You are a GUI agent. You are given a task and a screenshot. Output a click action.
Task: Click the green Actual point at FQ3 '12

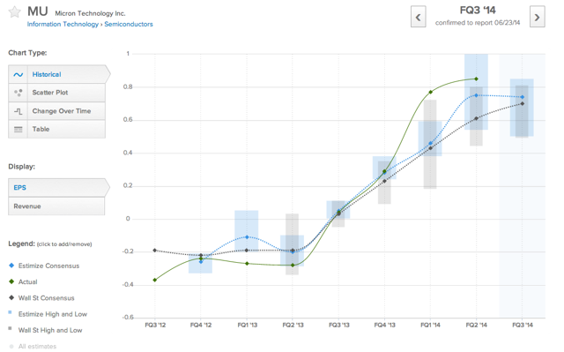click(x=155, y=280)
